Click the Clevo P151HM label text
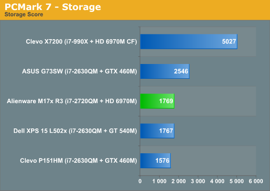This screenshot has width=270, height=191. click(x=78, y=161)
